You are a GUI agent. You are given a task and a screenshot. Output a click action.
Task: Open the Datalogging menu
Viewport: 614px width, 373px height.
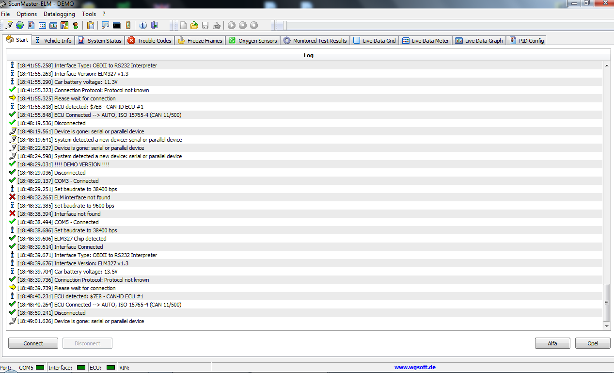(59, 14)
